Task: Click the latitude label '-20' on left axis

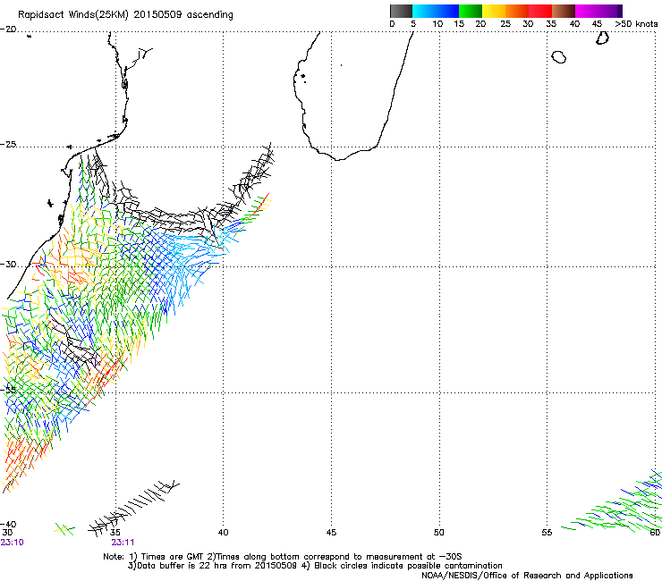Action: (8, 29)
